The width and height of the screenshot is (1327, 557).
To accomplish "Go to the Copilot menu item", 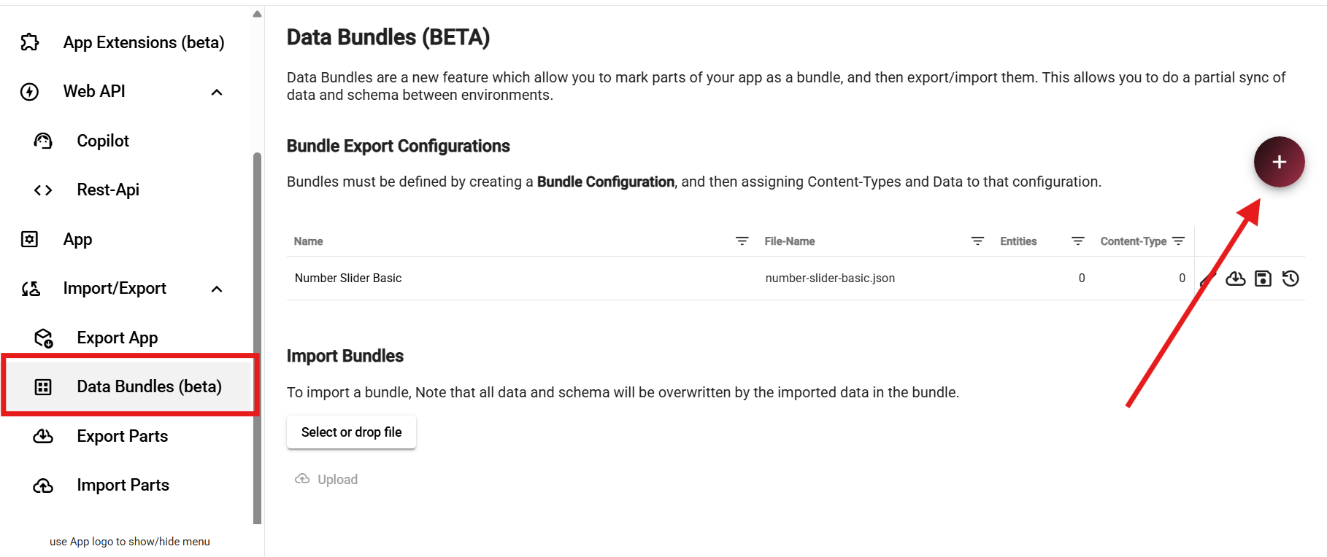I will click(103, 141).
